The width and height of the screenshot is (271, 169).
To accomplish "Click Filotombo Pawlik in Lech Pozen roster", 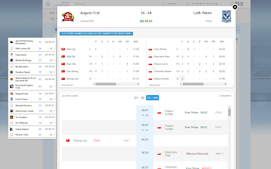I will tap(163, 71).
